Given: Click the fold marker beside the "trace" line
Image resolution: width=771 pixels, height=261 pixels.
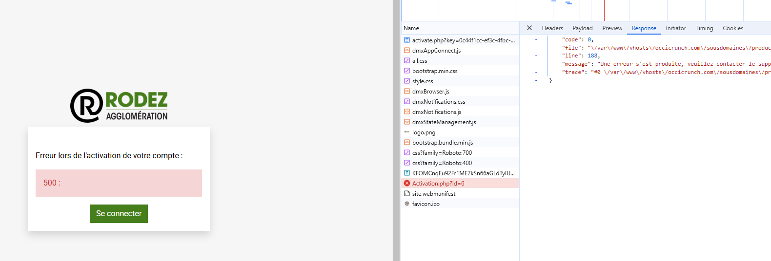Looking at the screenshot, I should [x=536, y=72].
